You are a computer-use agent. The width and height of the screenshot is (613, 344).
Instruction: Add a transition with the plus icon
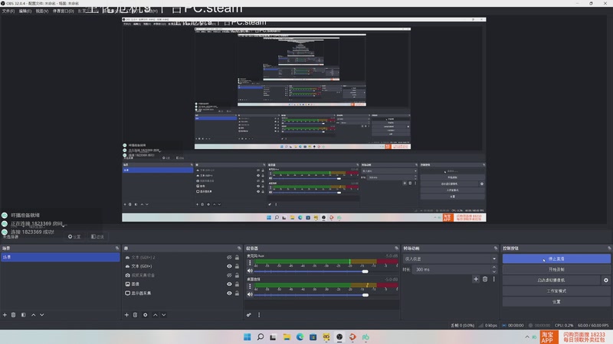(x=476, y=279)
